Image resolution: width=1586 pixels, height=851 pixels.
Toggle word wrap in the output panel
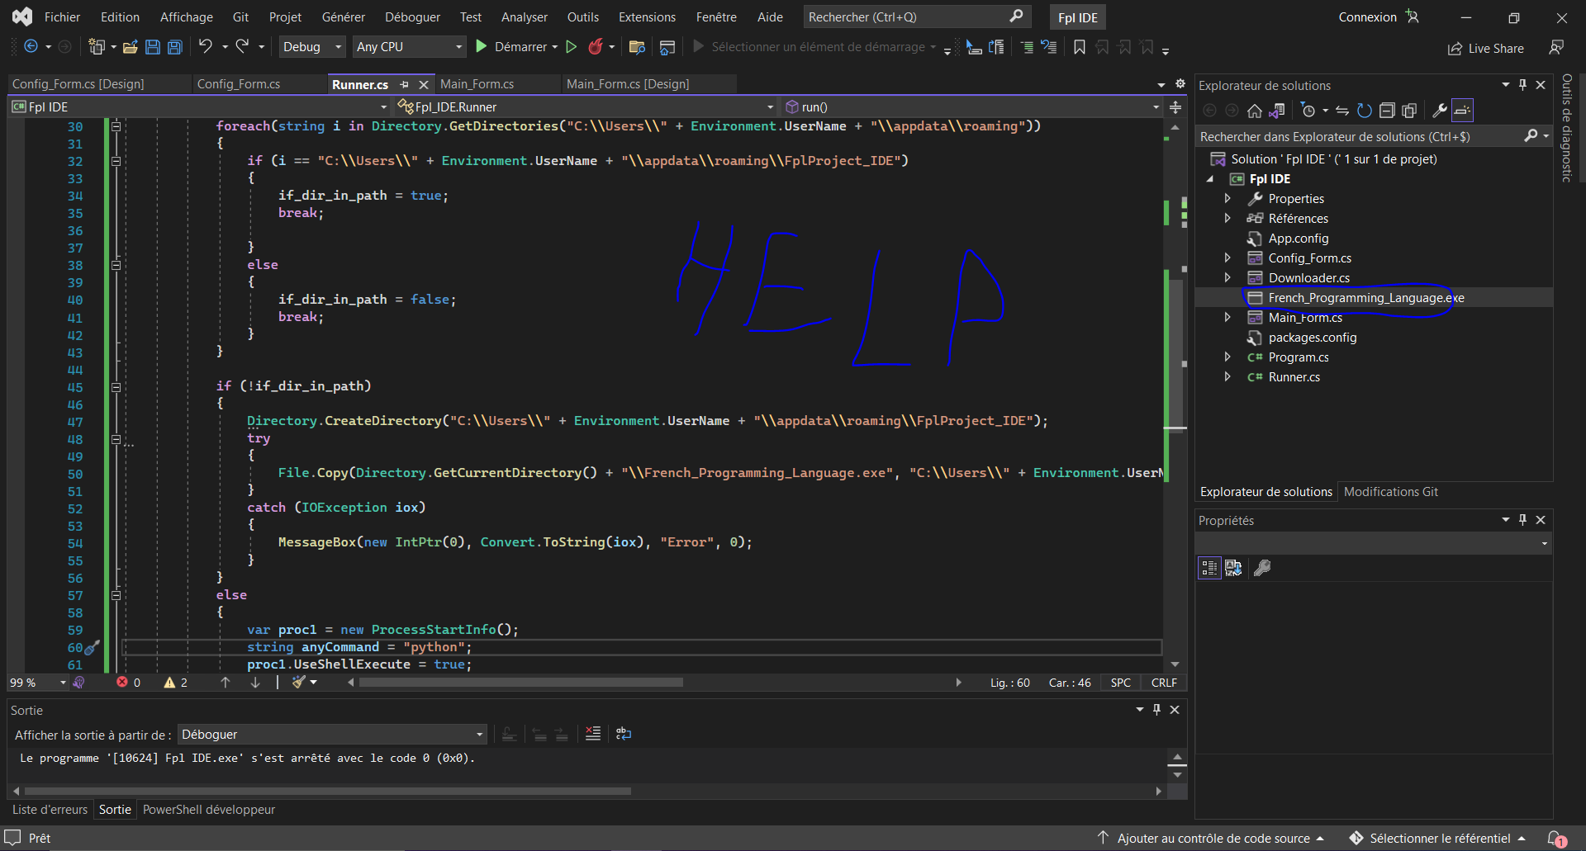[624, 734]
